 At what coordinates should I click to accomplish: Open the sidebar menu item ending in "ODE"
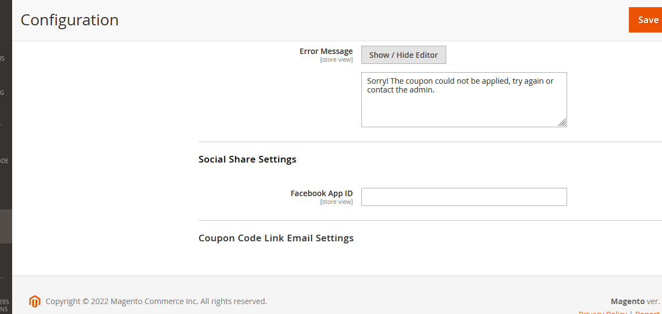tap(4, 161)
